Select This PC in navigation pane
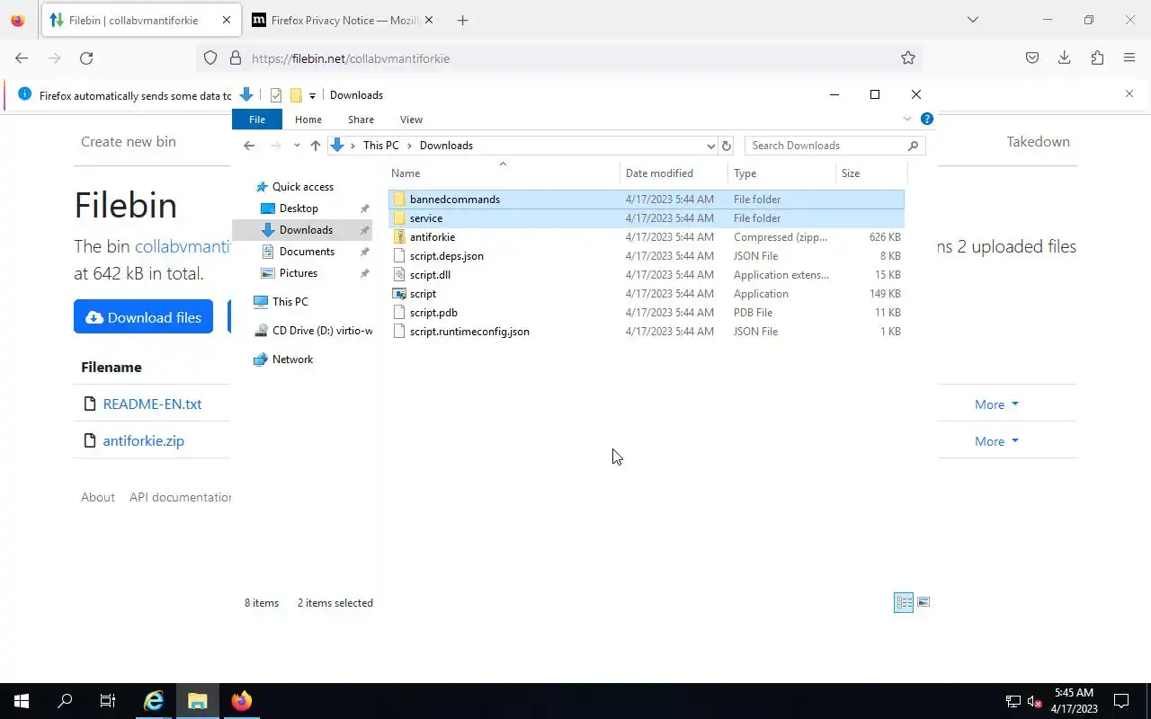This screenshot has height=719, width=1151. point(290,302)
